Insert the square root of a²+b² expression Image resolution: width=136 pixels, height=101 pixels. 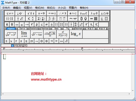(11, 34)
